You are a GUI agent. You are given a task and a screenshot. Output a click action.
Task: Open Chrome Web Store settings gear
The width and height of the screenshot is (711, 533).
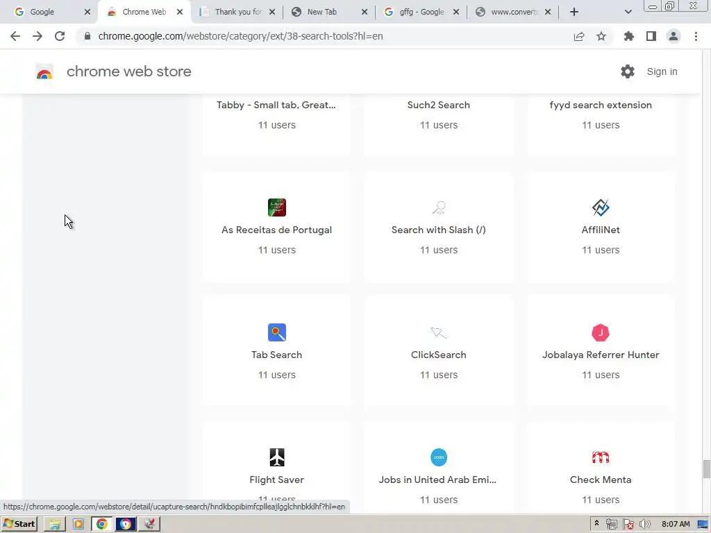pos(627,71)
